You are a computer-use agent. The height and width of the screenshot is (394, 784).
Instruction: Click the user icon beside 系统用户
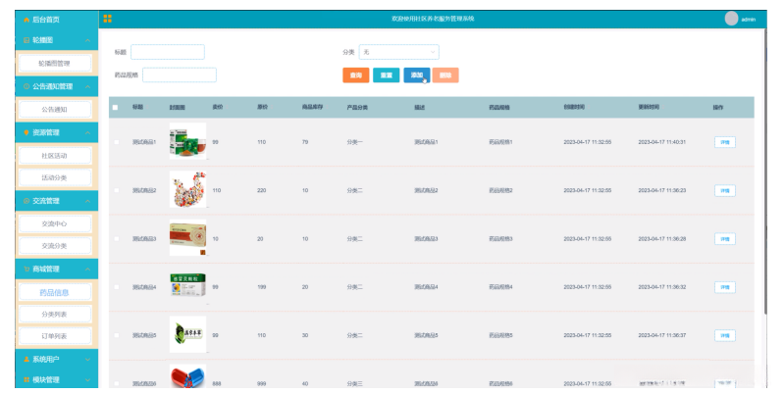(x=26, y=359)
